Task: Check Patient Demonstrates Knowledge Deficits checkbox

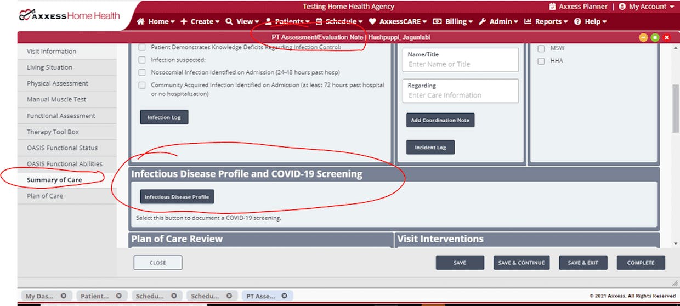Action: (142, 47)
